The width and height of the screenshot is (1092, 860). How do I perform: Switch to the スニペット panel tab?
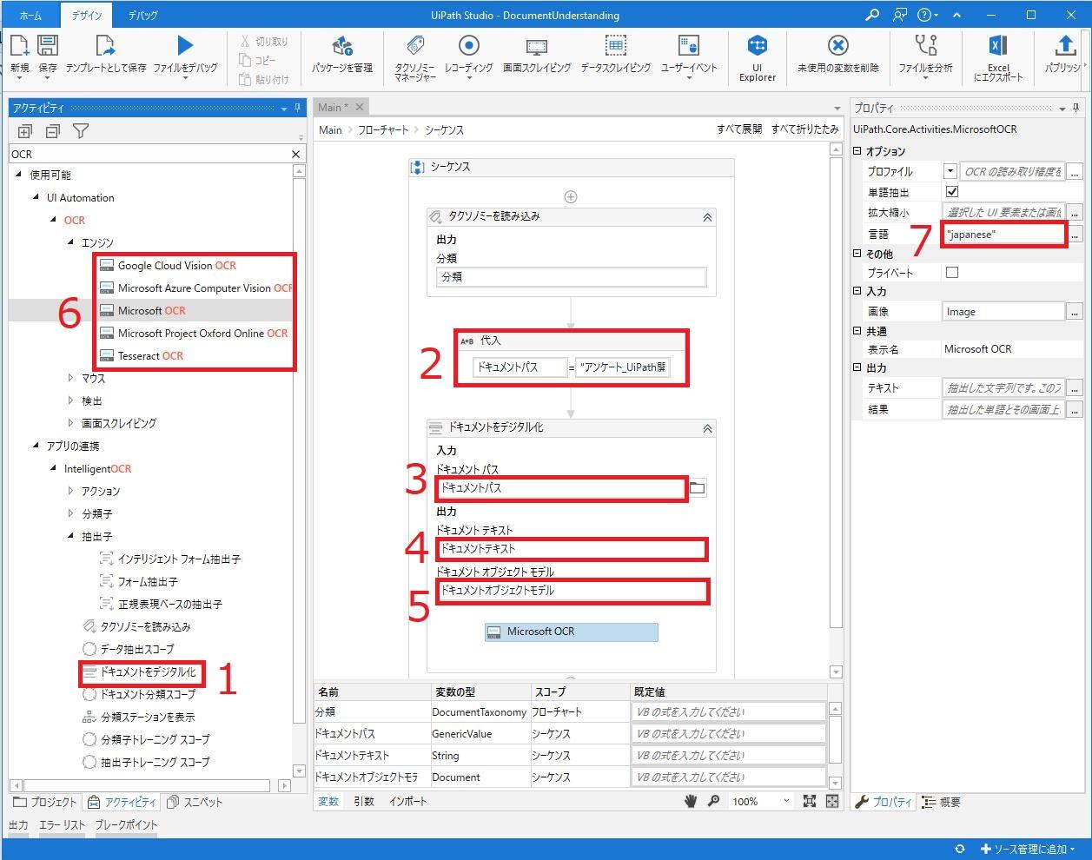tap(195, 802)
